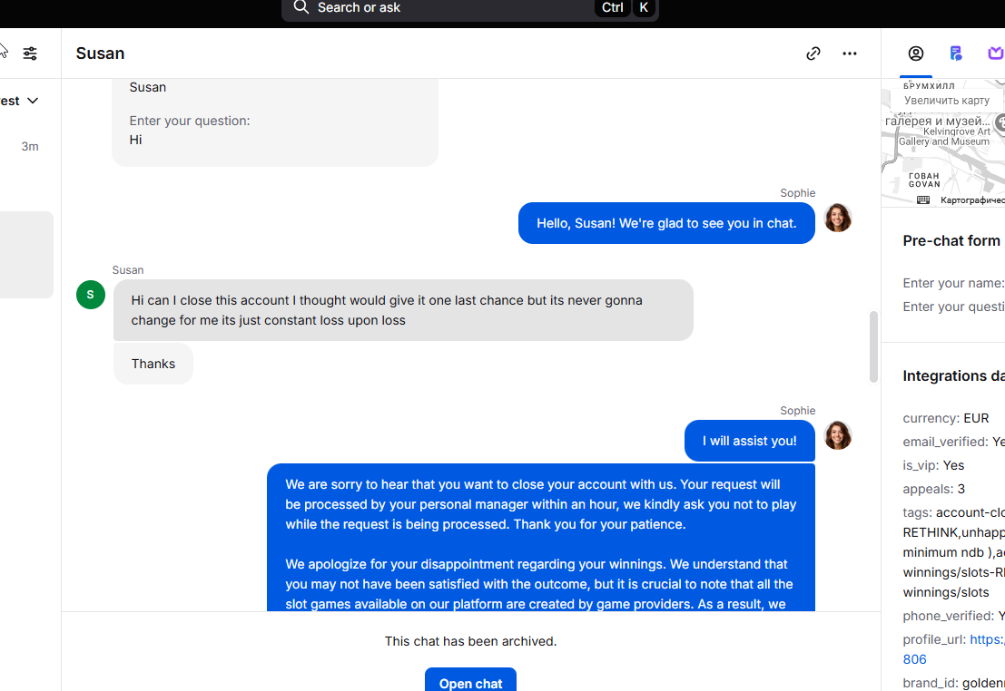Open the purple icon tab in sidebar
This screenshot has height=691, width=1005.
pyautogui.click(x=995, y=54)
